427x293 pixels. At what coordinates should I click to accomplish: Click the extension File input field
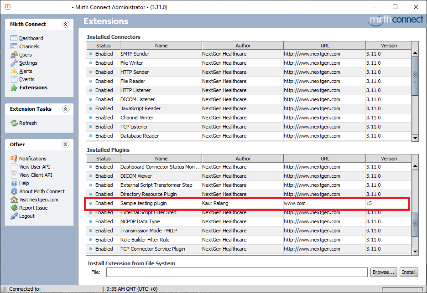[237, 272]
